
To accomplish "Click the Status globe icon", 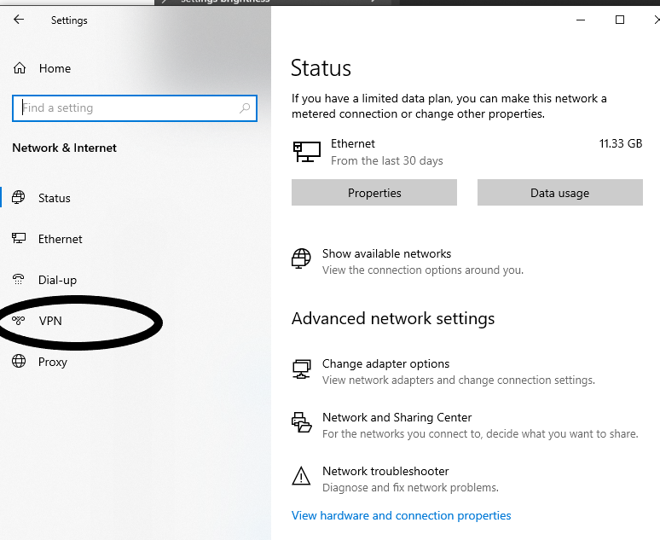I will coord(20,198).
